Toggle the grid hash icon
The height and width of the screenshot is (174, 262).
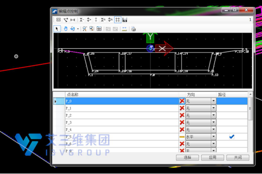pos(117,20)
